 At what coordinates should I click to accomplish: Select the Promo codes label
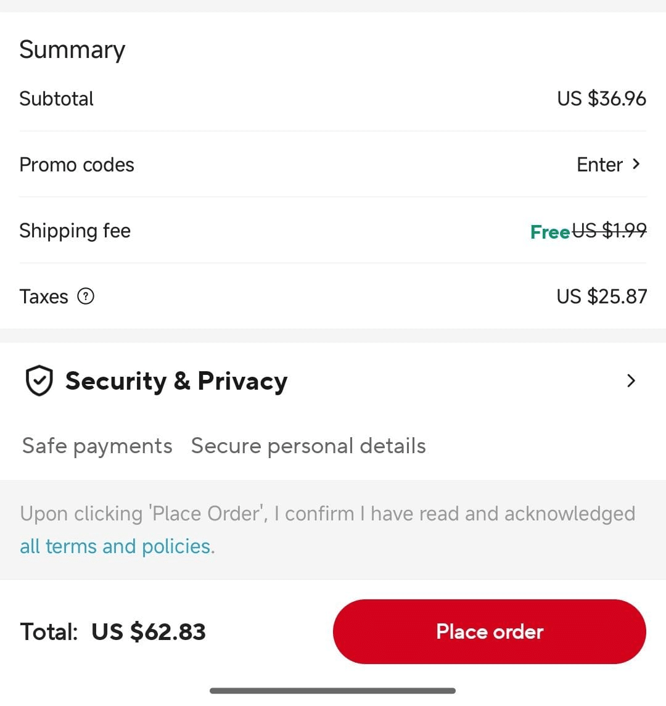pos(76,165)
